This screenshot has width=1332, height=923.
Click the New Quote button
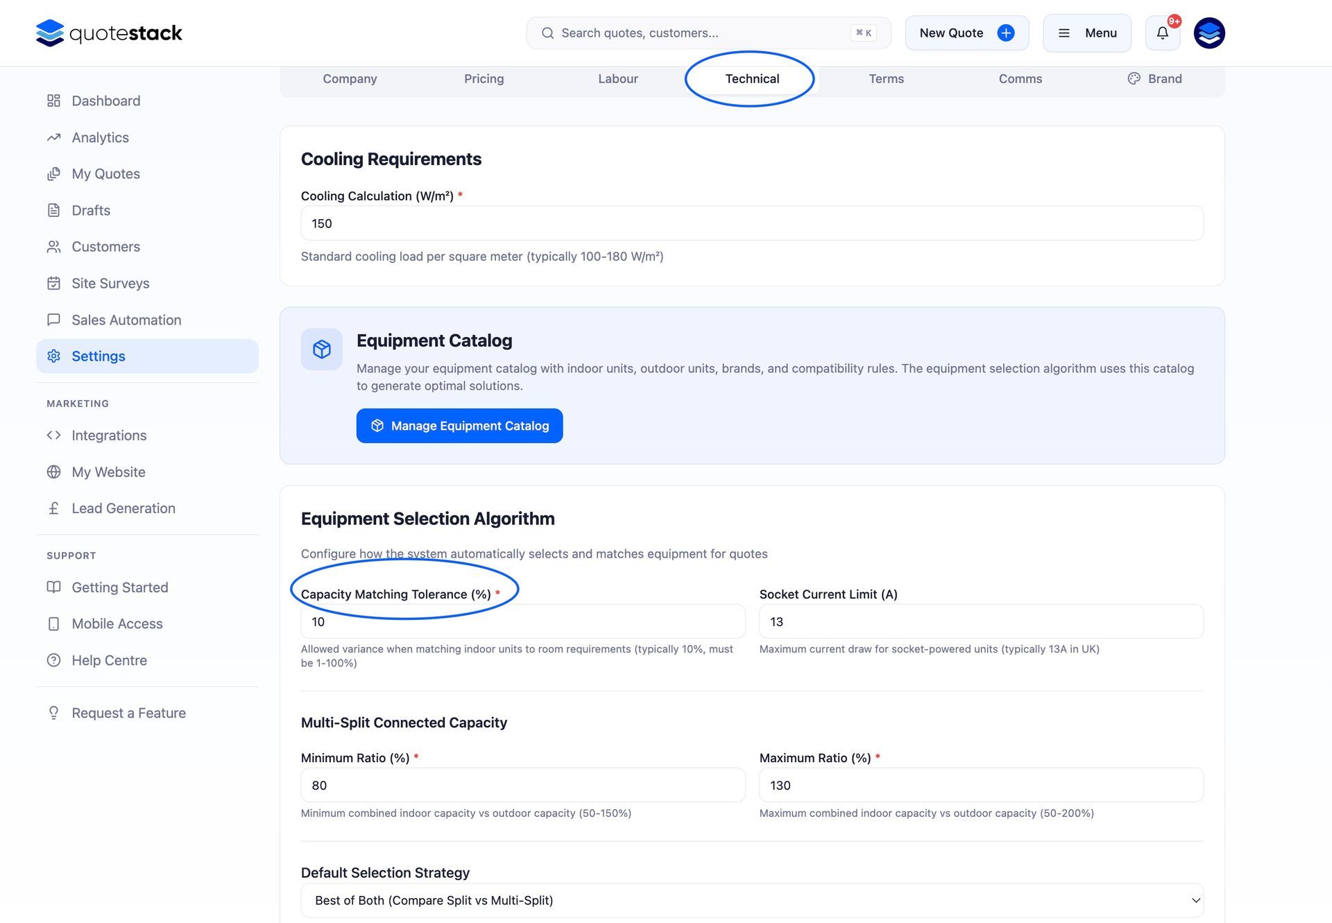pos(966,33)
